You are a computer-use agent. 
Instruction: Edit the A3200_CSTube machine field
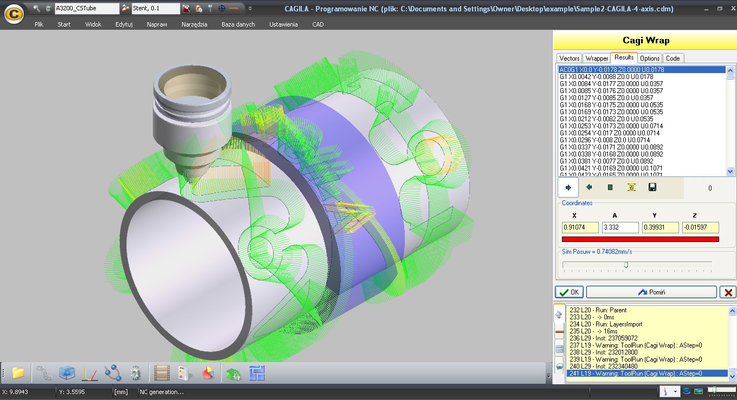[87, 9]
